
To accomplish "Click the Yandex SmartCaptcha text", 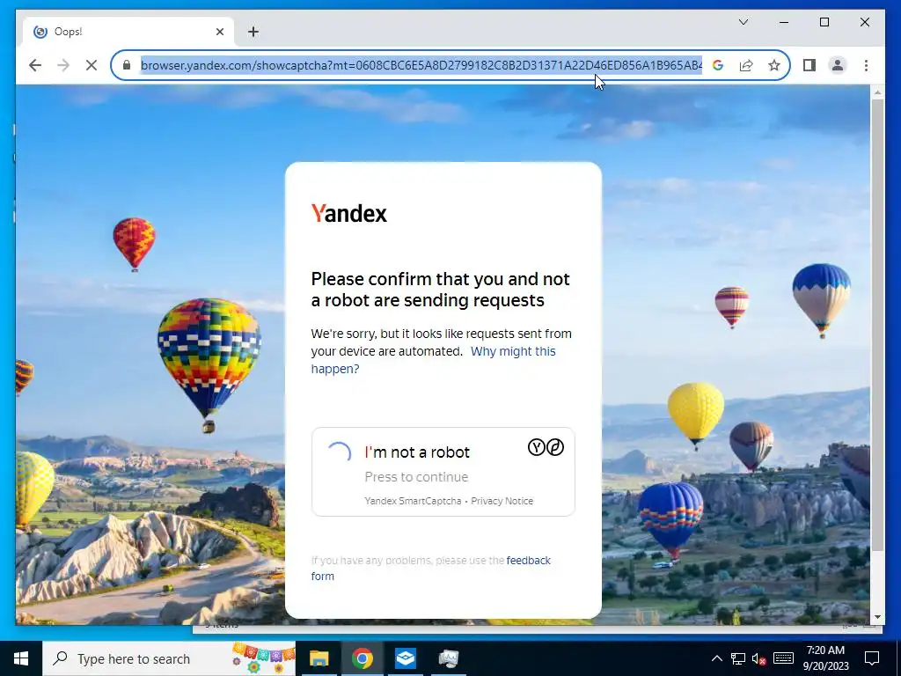I will [x=413, y=501].
